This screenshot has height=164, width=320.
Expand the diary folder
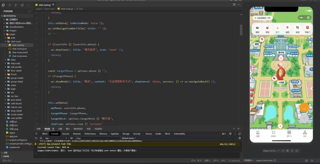[x=13, y=60]
